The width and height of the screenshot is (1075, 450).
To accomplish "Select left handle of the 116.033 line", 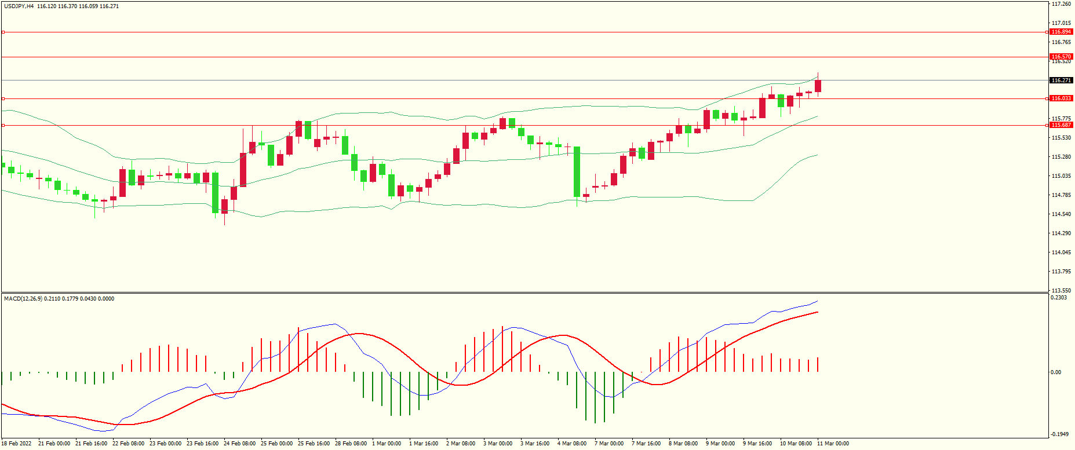I will tap(3, 98).
